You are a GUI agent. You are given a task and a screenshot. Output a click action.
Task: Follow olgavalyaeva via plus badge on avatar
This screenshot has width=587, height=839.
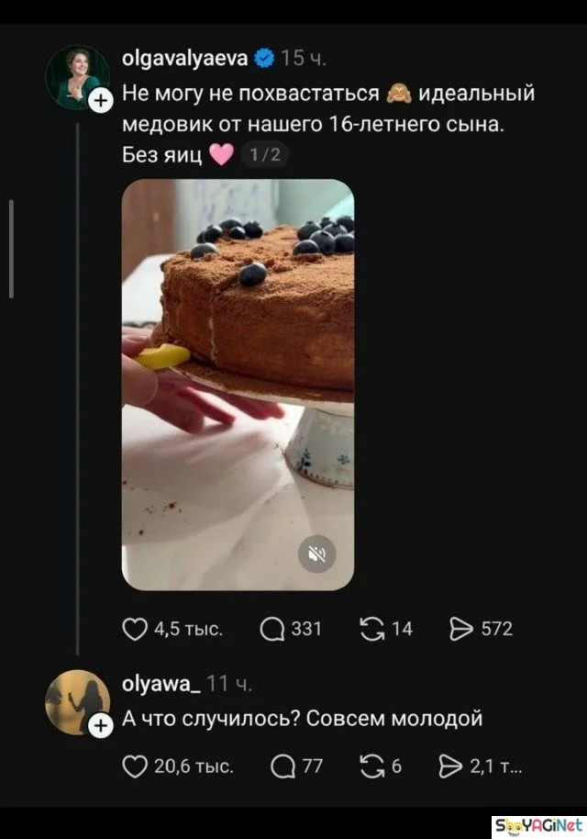click(101, 101)
